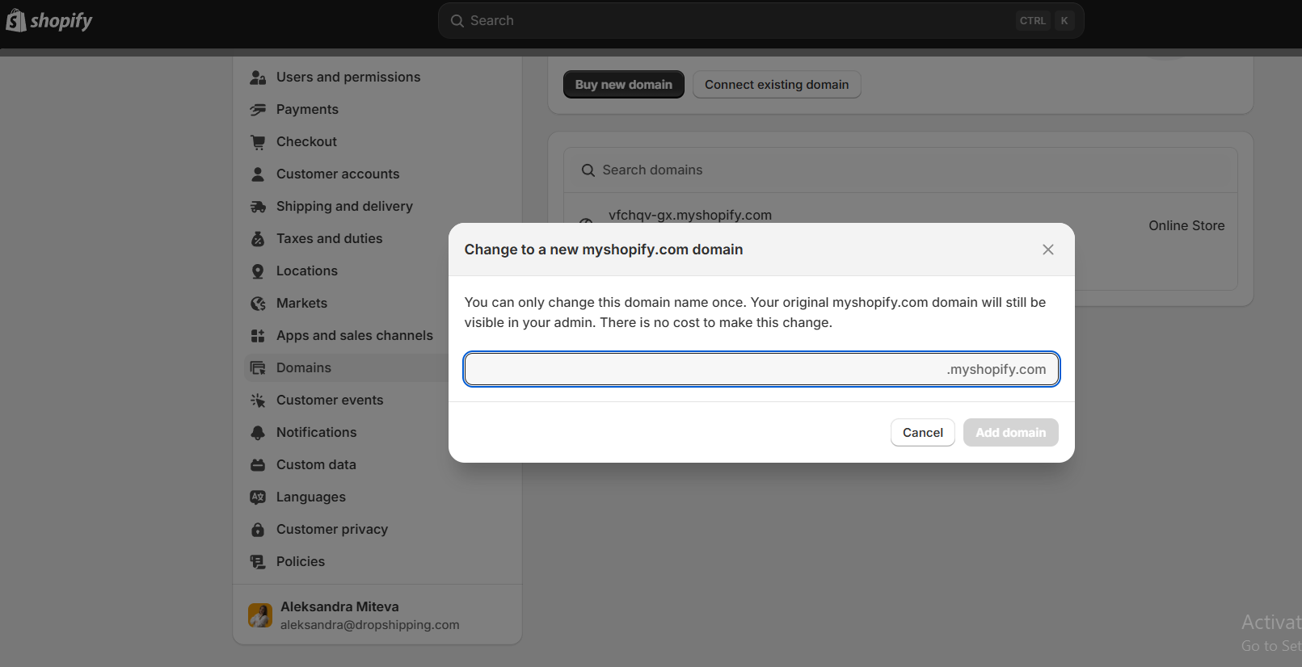The width and height of the screenshot is (1302, 667).
Task: Click the Online Store label
Action: (1186, 226)
